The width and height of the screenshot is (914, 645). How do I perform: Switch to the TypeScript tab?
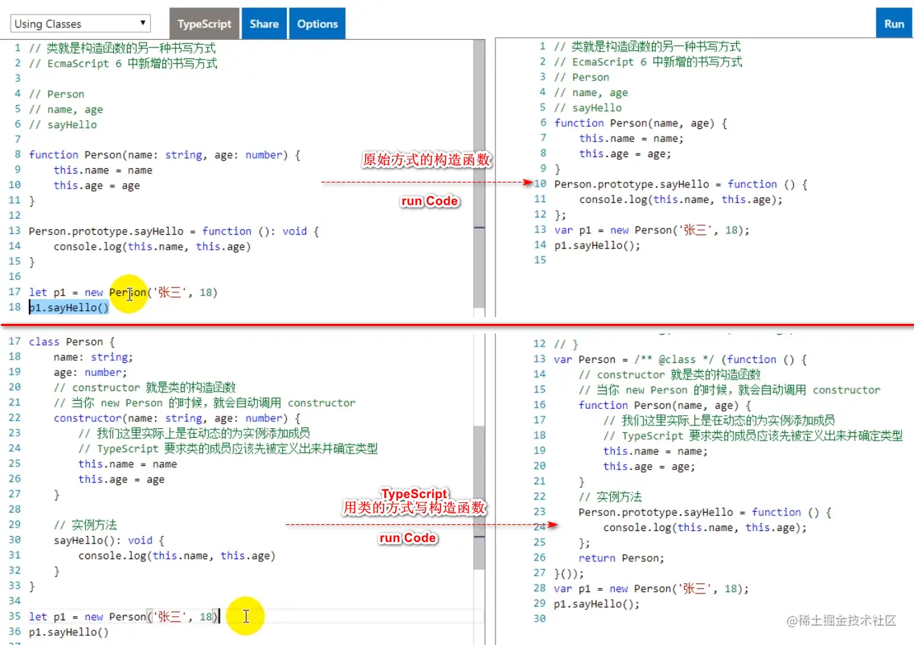tap(204, 24)
